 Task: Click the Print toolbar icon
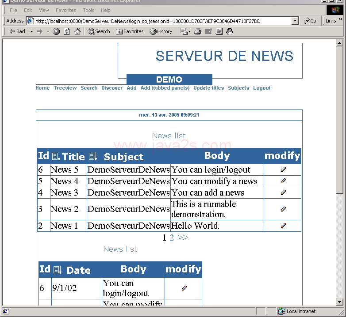pos(198,31)
